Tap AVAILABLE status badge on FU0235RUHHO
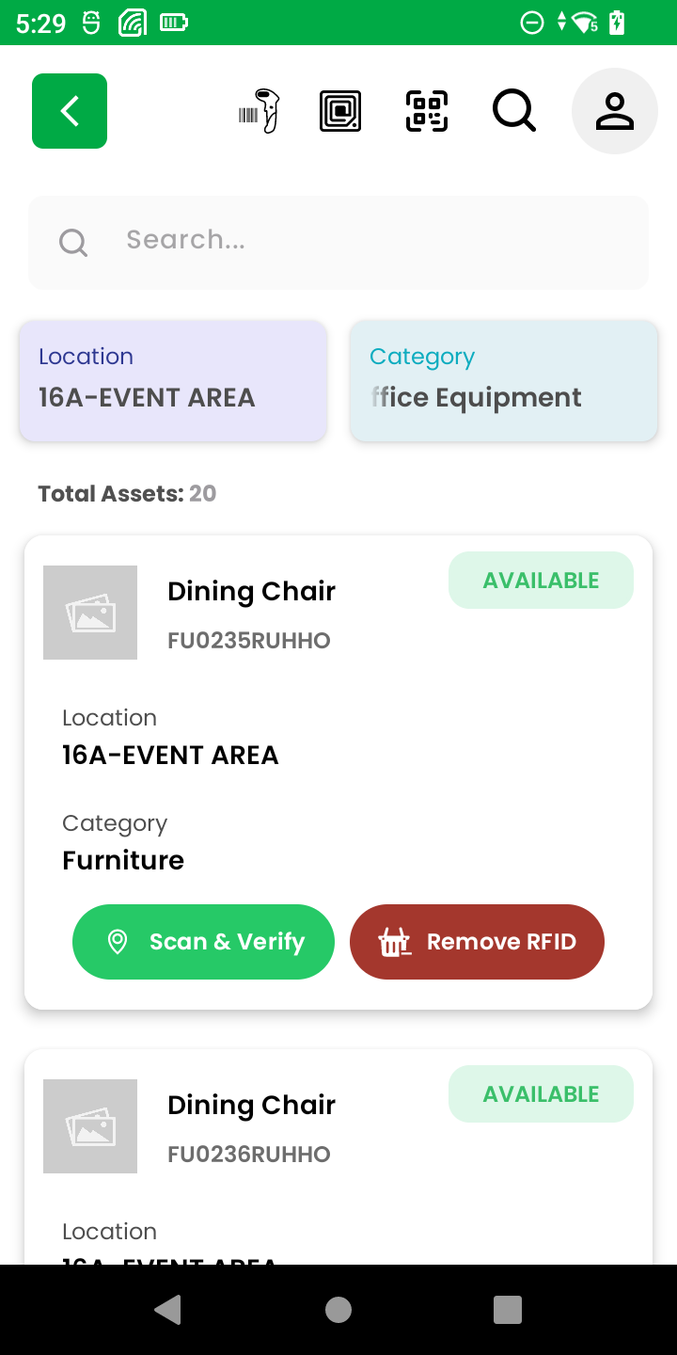Image resolution: width=677 pixels, height=1355 pixels. [541, 581]
